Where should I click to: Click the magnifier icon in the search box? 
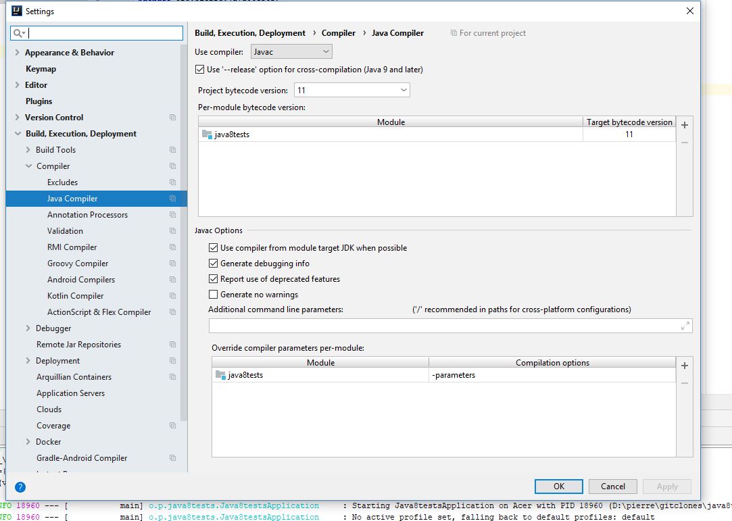tap(18, 32)
